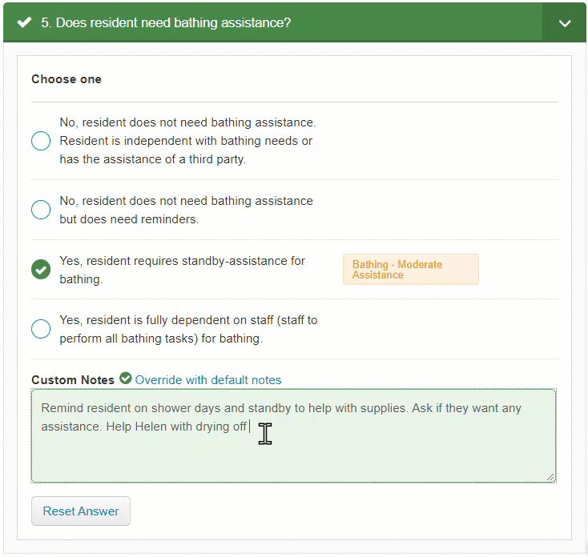
Task: Select radio for needs reminders only
Action: click(x=41, y=210)
